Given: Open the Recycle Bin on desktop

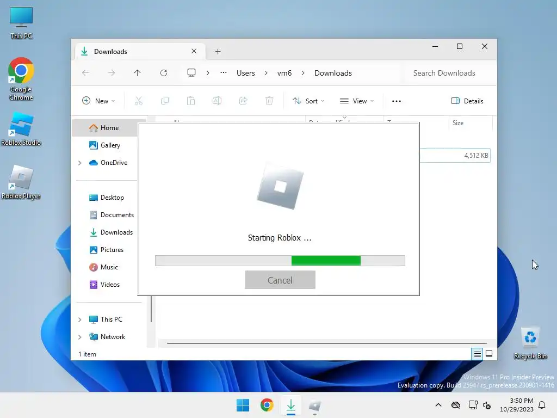Looking at the screenshot, I should (530, 343).
